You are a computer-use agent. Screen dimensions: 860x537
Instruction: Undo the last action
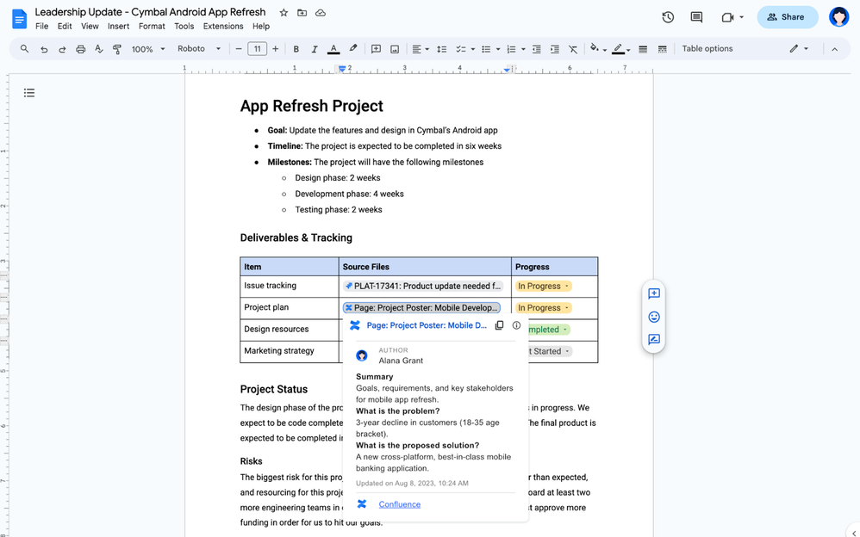point(44,49)
